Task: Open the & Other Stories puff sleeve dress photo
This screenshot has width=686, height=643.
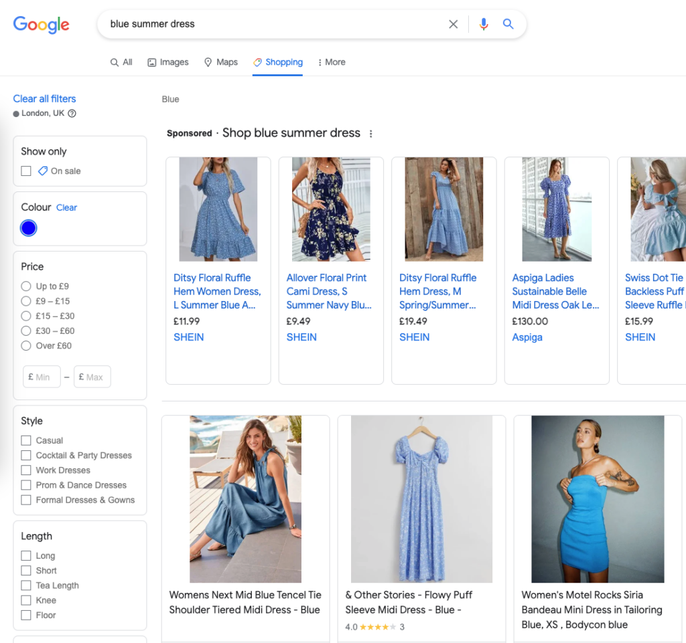Action: tap(422, 499)
